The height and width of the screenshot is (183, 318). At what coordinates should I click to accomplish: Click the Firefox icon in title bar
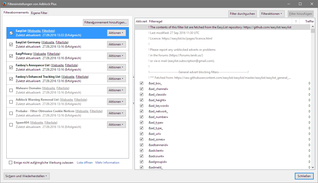click(5, 4)
